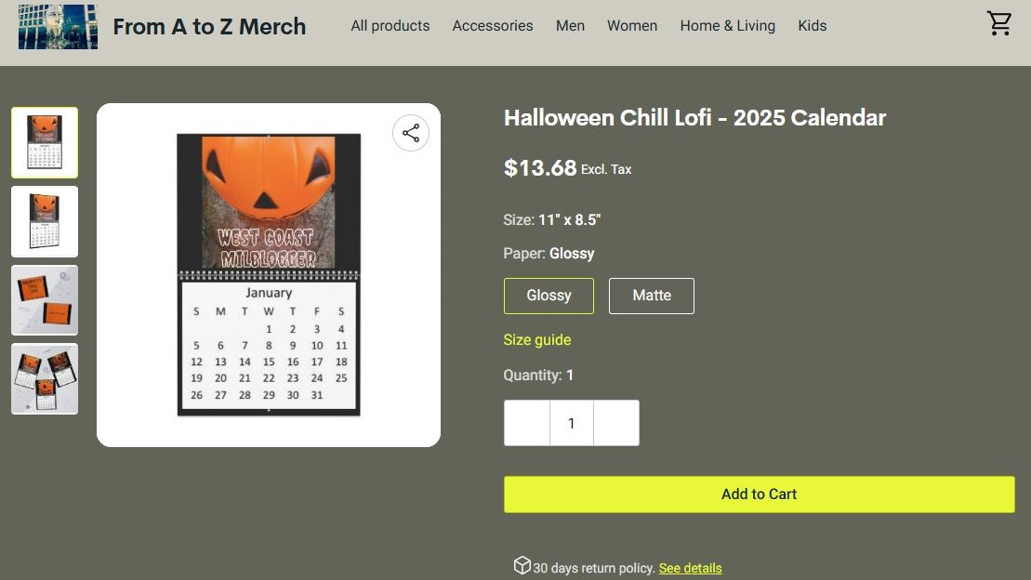The height and width of the screenshot is (580, 1031).
Task: Show the second product thumbnail
Action: (45, 221)
